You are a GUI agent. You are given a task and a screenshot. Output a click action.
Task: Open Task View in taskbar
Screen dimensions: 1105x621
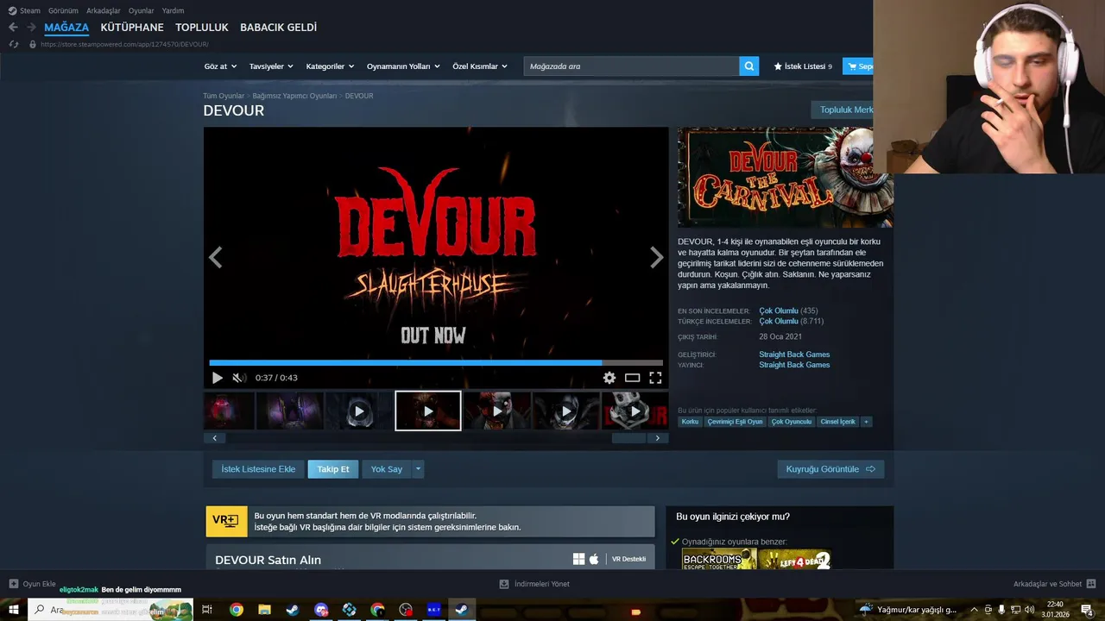tap(207, 610)
